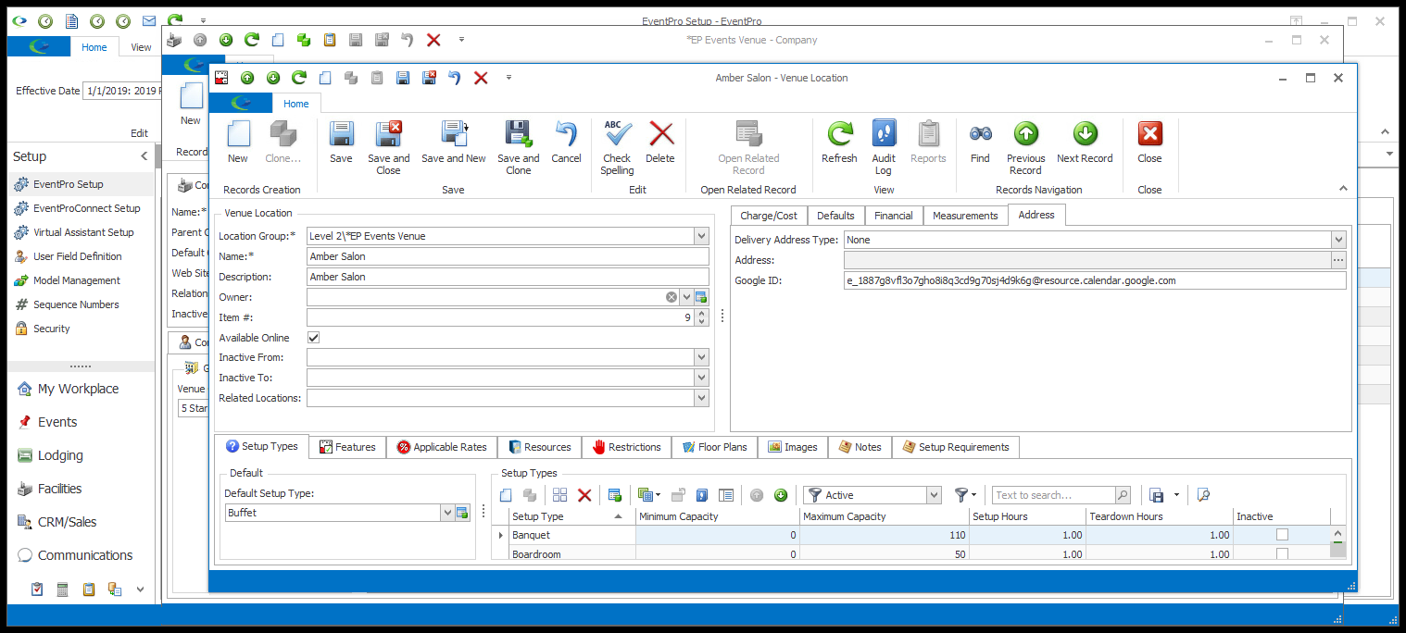Go to the Previous Record

pyautogui.click(x=1025, y=148)
